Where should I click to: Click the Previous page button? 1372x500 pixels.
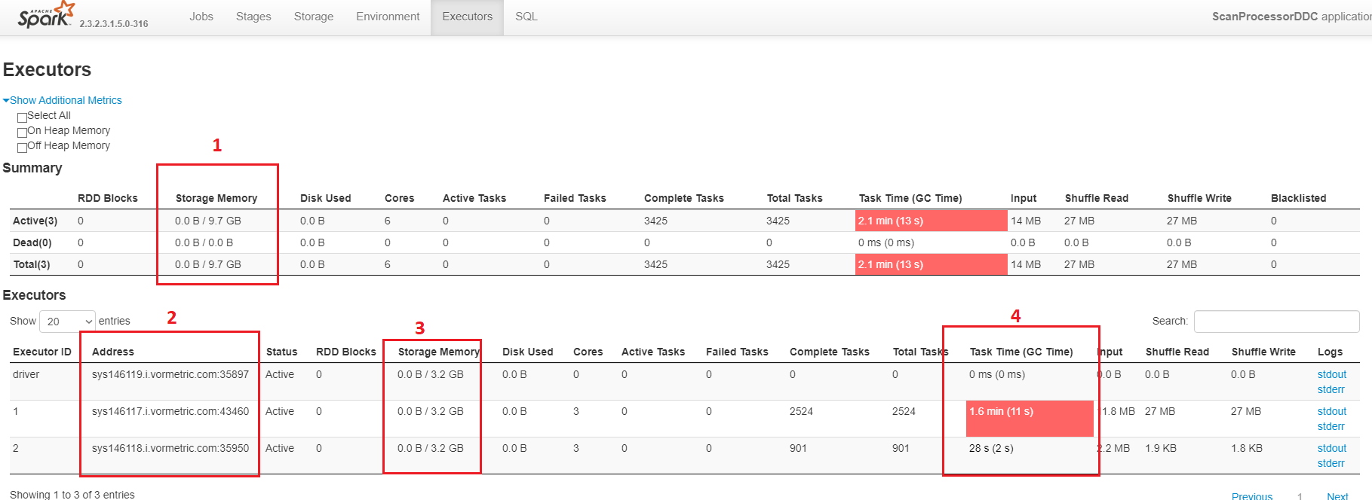click(1251, 495)
